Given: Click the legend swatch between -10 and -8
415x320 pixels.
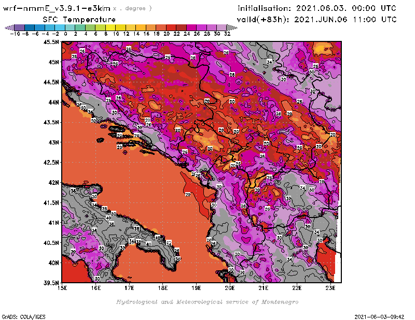Looking at the screenshot, I should pos(20,27).
